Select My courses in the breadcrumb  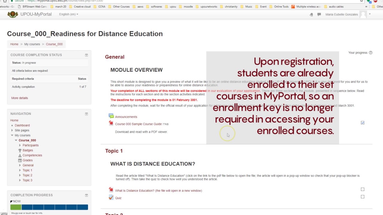pyautogui.click(x=32, y=44)
